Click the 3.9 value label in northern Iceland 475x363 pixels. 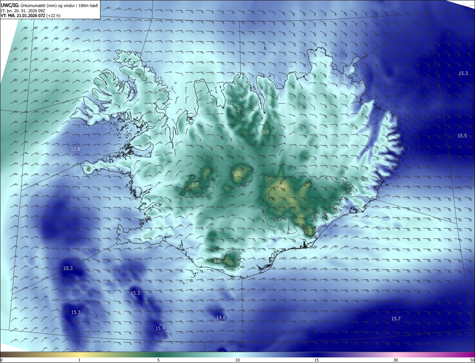(265, 132)
